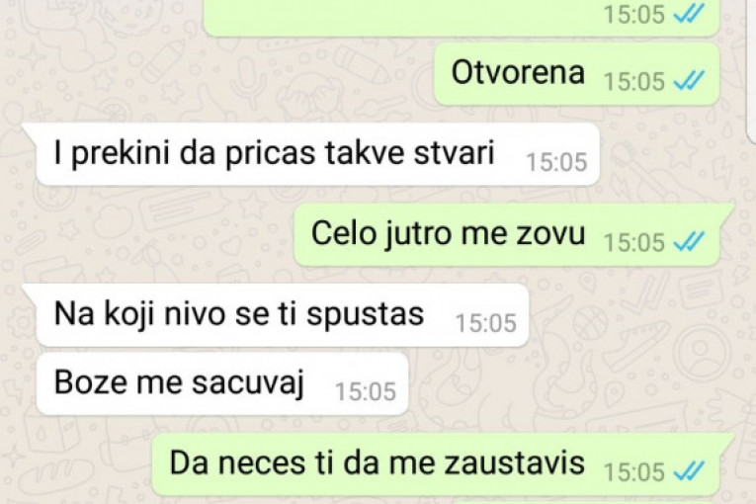
Task: Tap the 15:05 timestamp in topmost bubble
Action: pos(634,14)
